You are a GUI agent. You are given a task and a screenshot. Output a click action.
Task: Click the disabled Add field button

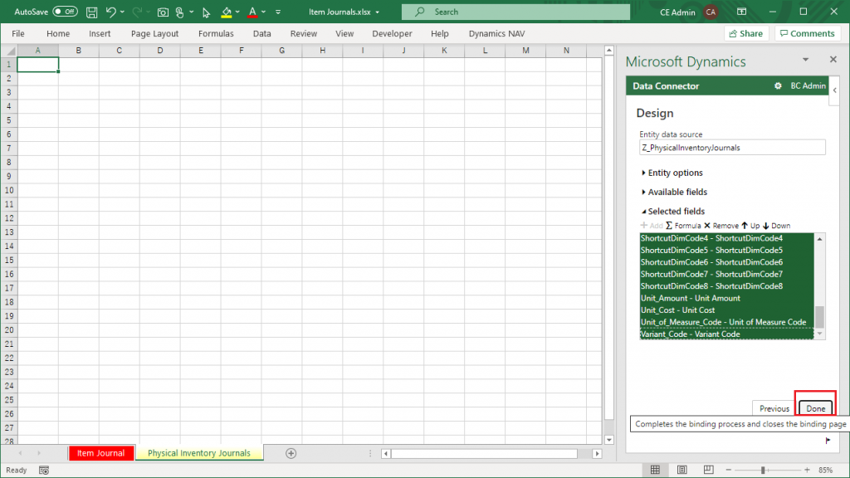tap(651, 226)
